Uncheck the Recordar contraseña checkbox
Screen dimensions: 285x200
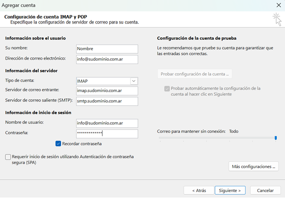click(58, 144)
